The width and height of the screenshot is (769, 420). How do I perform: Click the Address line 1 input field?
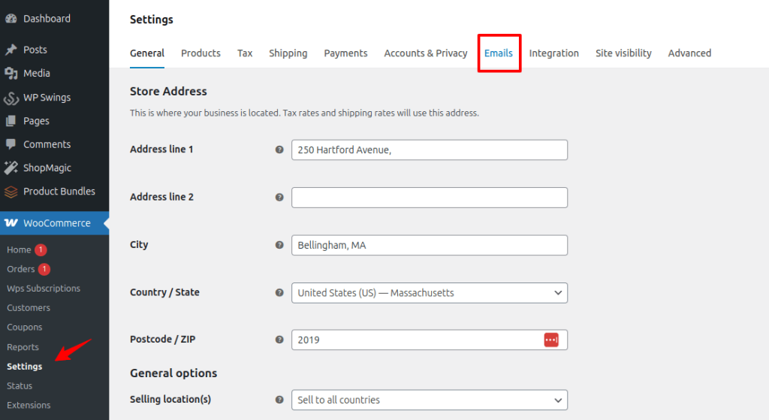429,150
